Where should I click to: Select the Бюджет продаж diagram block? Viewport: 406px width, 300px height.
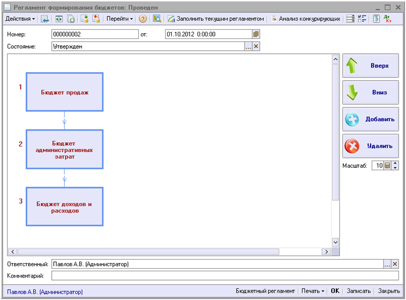[x=65, y=92]
